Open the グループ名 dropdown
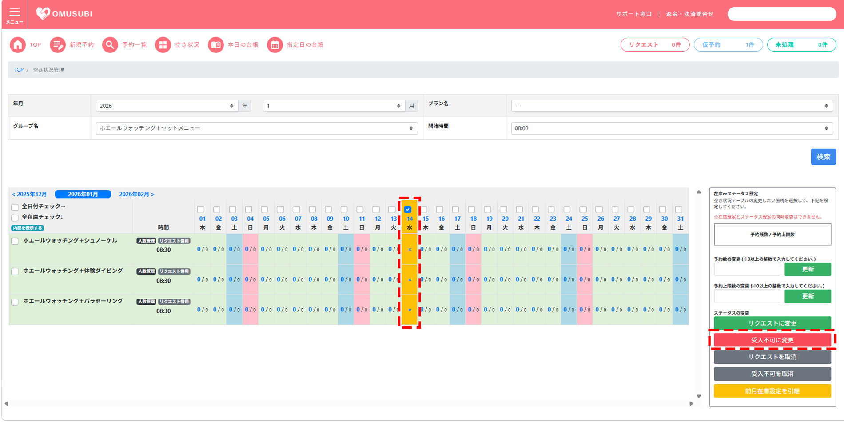 coord(257,128)
